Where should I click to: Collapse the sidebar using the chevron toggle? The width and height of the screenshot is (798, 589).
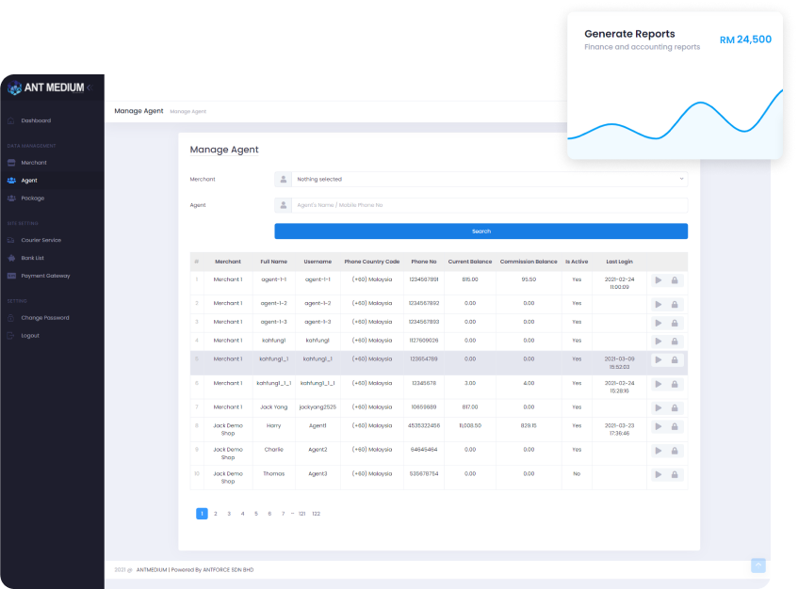tap(90, 88)
